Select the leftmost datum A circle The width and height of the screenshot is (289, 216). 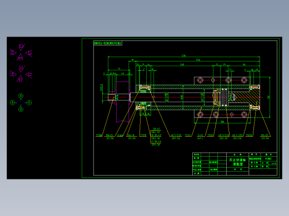(12, 102)
